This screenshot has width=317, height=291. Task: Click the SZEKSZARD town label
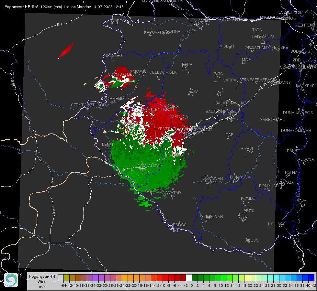pyautogui.click(x=288, y=182)
